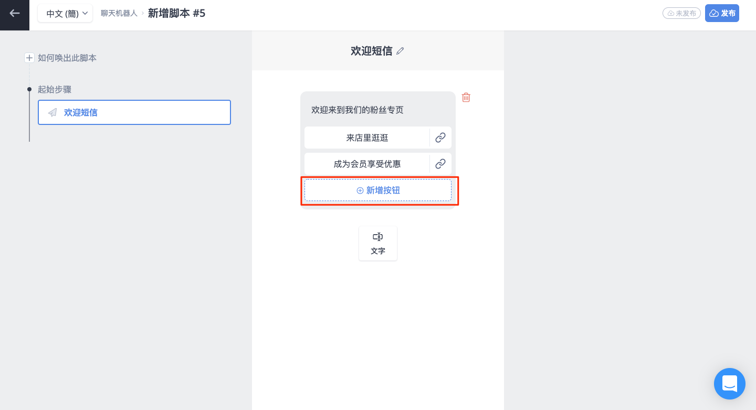This screenshot has height=410, width=756.
Task: Click the back arrow icon
Action: point(15,14)
